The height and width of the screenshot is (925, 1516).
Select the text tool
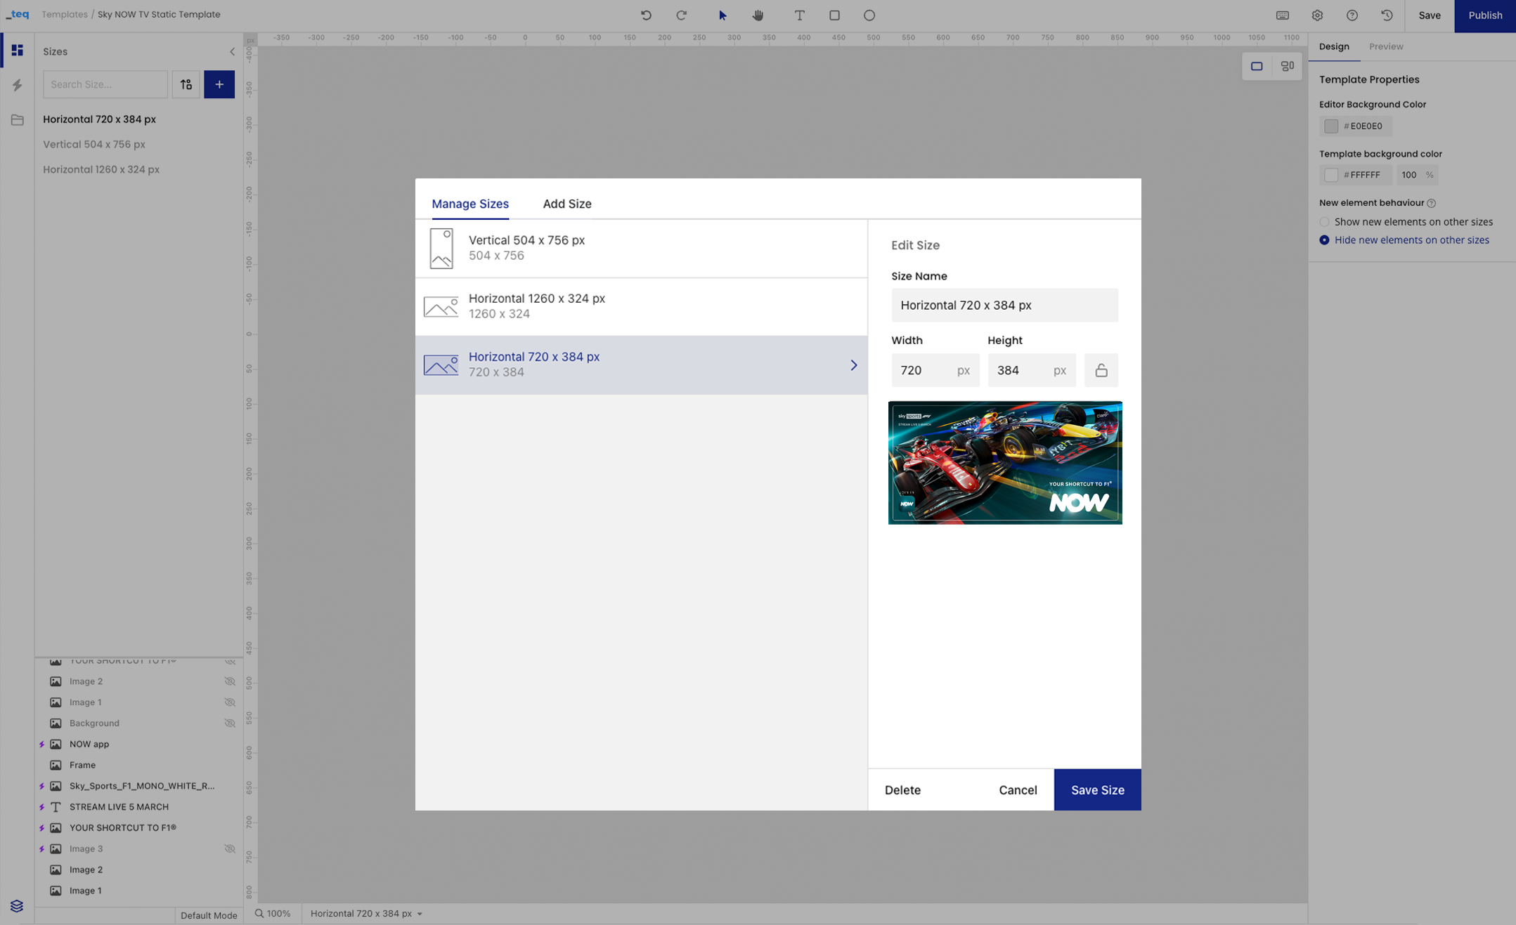[x=799, y=15]
